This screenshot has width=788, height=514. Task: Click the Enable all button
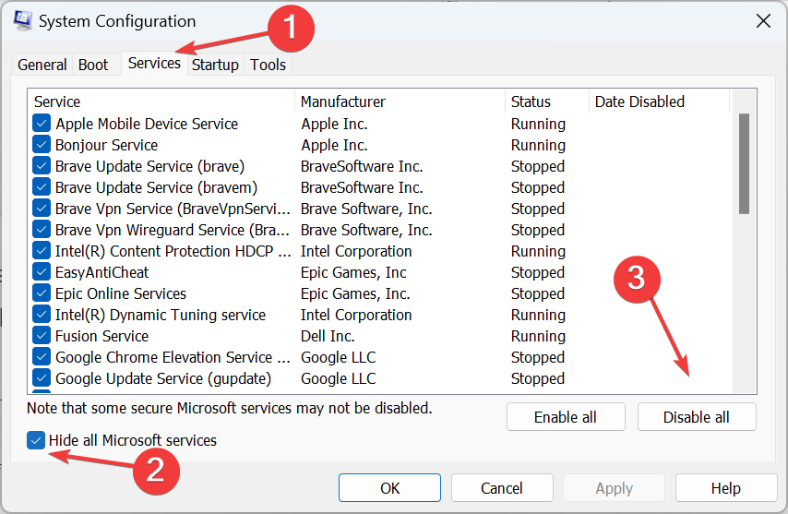point(566,417)
